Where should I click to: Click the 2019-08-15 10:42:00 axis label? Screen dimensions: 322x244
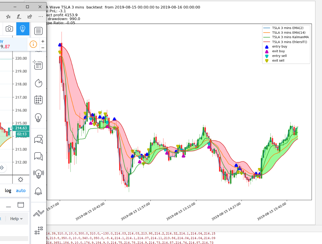[x=90, y=211]
